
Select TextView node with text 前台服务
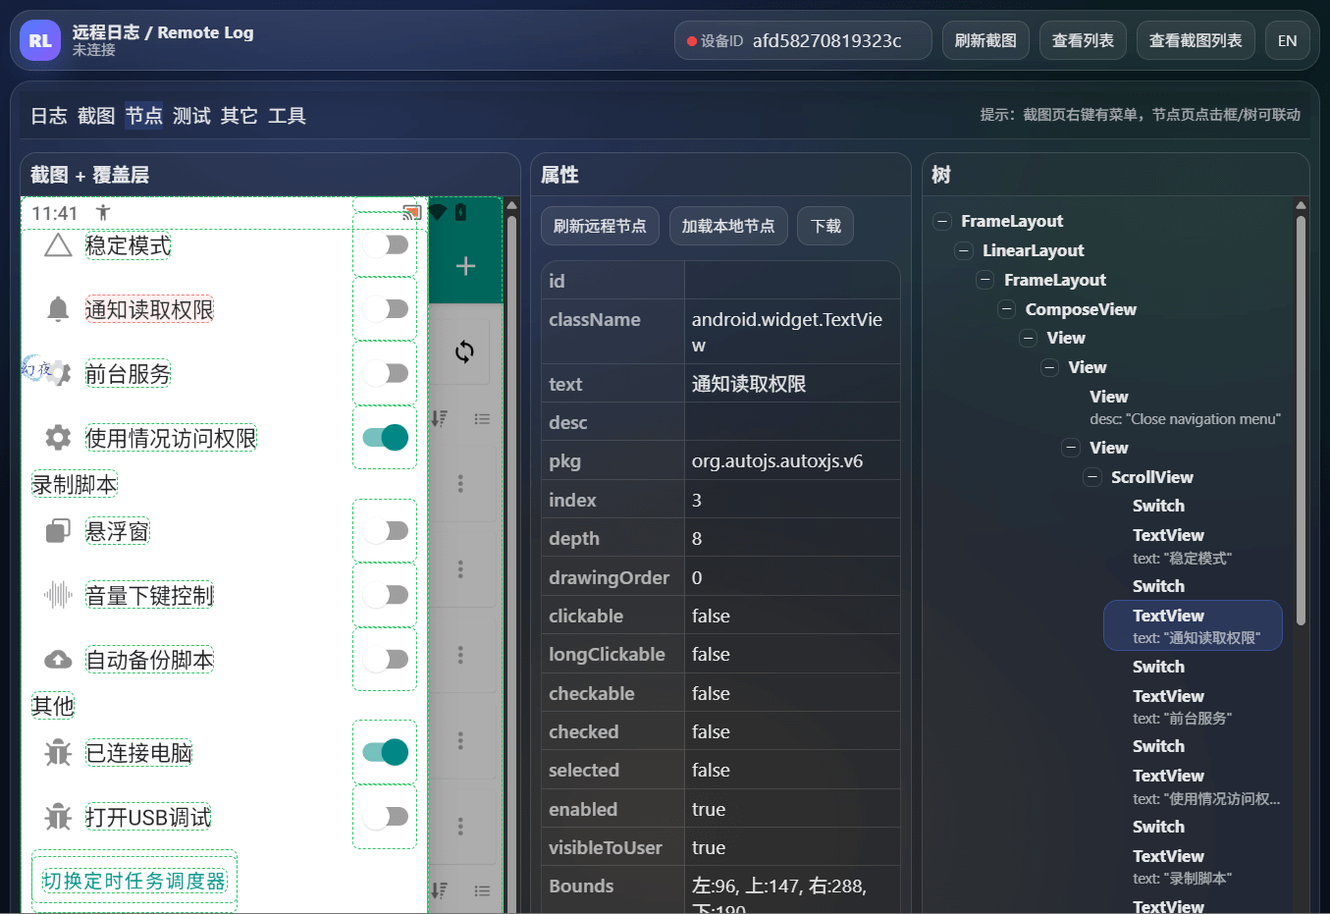(x=1193, y=706)
